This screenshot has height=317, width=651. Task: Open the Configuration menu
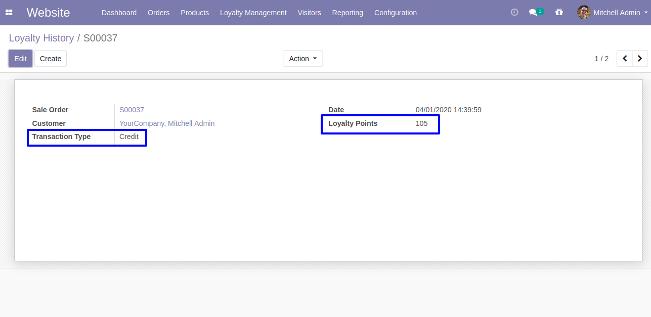point(395,13)
